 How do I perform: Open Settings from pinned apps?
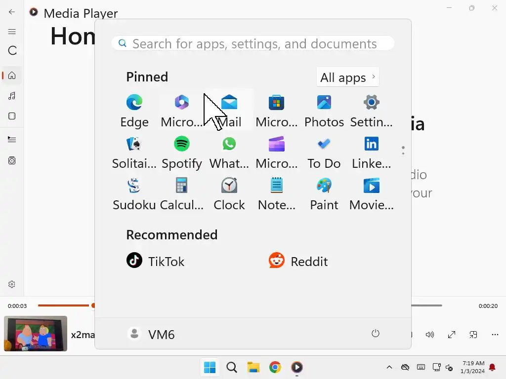[372, 111]
